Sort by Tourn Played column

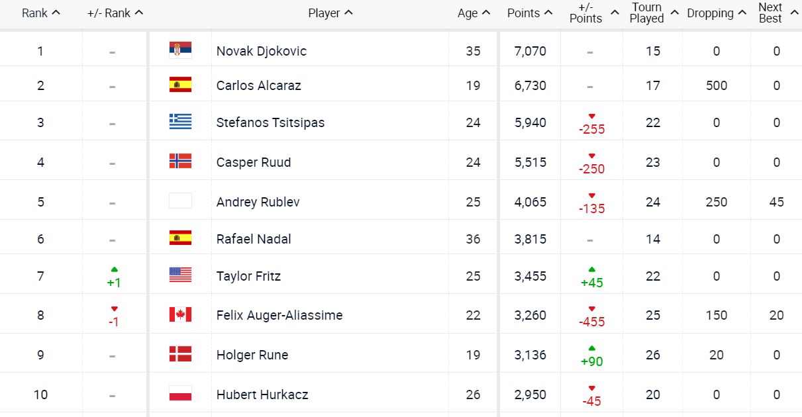[654, 13]
